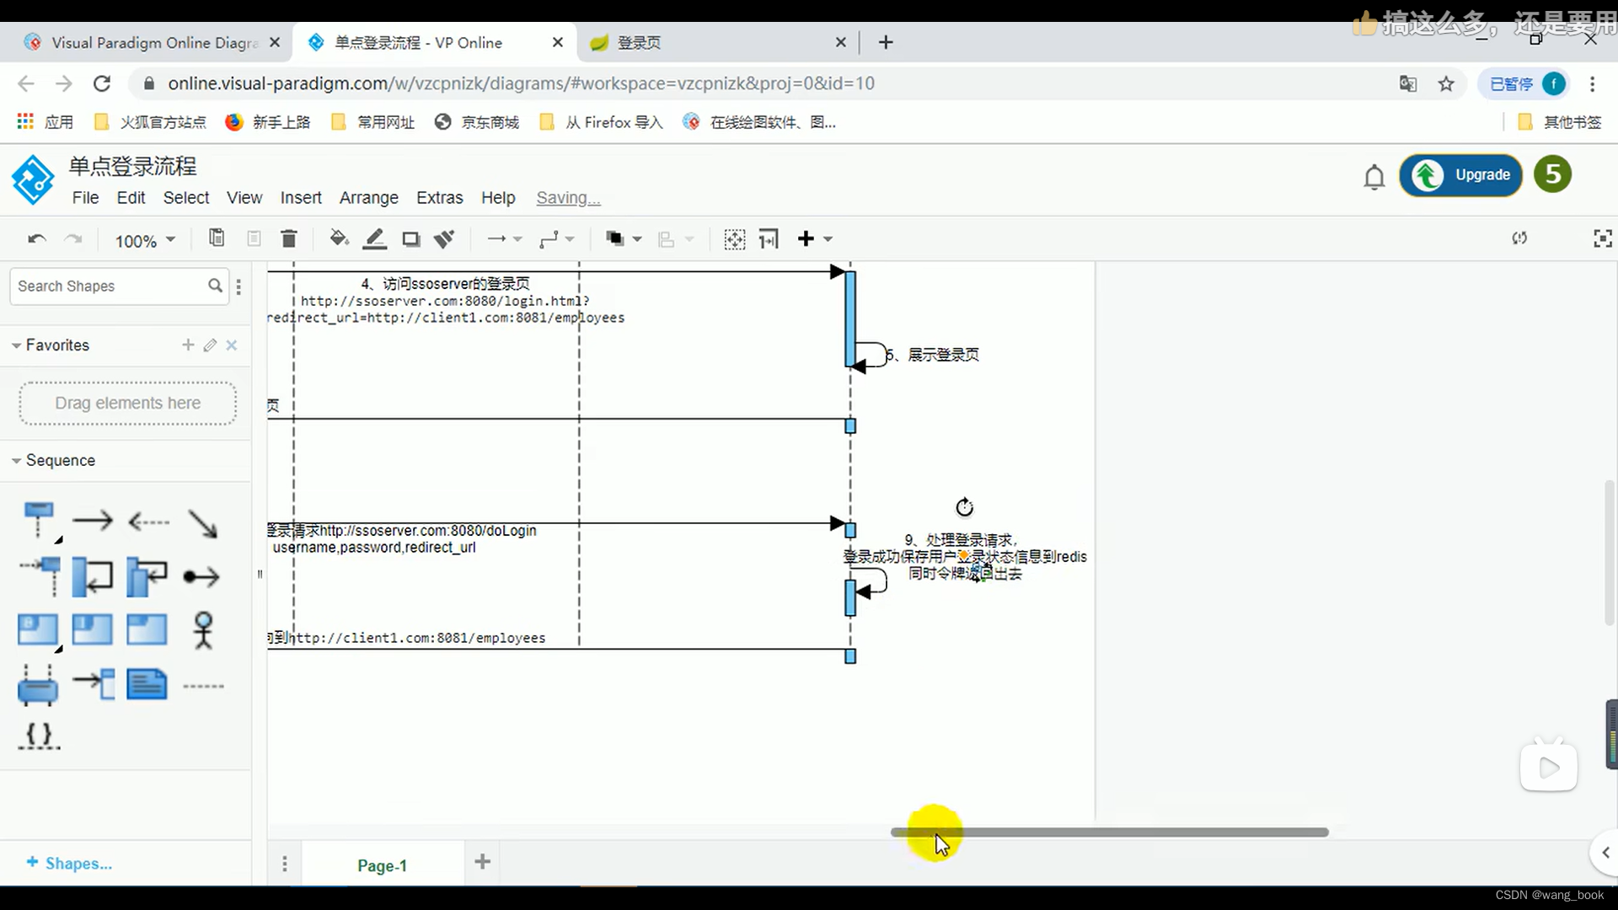Open the page options three-dot menu
The image size is (1618, 910).
[x=285, y=864]
